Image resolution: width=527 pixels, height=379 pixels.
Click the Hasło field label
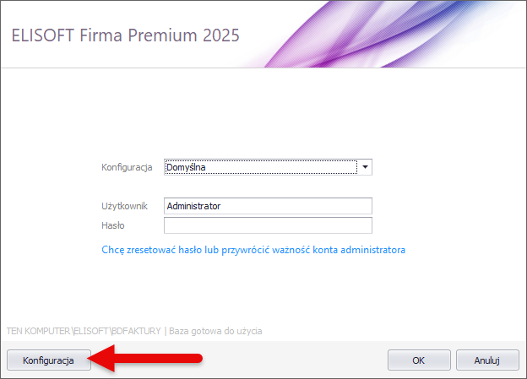(x=112, y=225)
